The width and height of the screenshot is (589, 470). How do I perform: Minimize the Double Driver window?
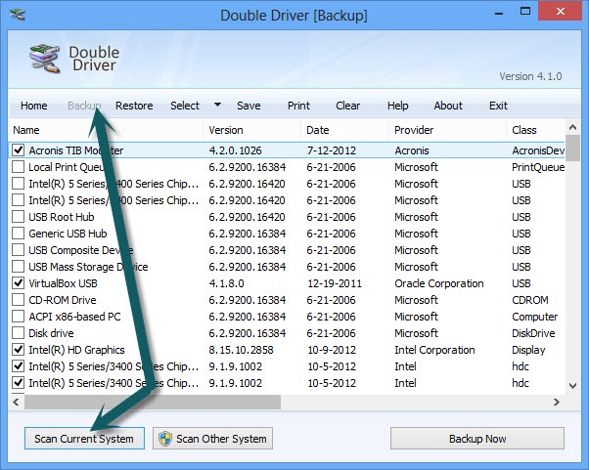pyautogui.click(x=499, y=12)
